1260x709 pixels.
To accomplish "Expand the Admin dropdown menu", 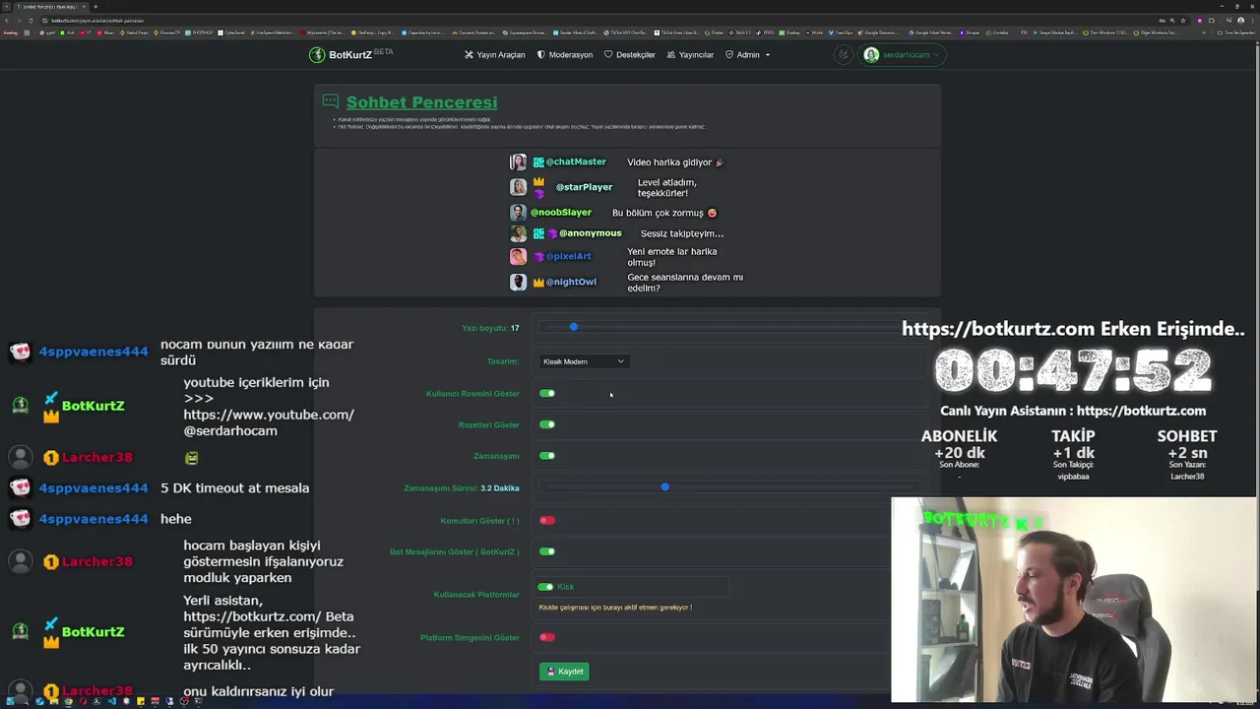I will tap(748, 55).
